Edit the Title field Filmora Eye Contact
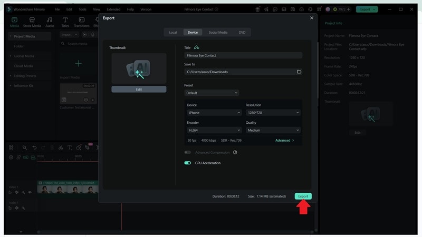Screen dimensions: 422x237 [243, 55]
